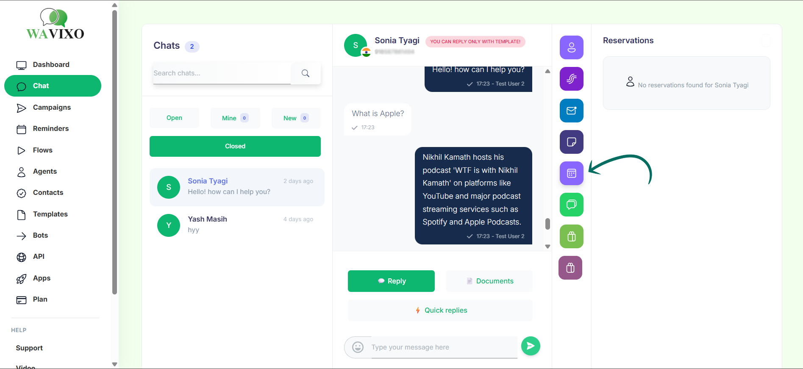This screenshot has width=803, height=369.
Task: Click the purple flows icon in side toolbar
Action: pyautogui.click(x=571, y=79)
